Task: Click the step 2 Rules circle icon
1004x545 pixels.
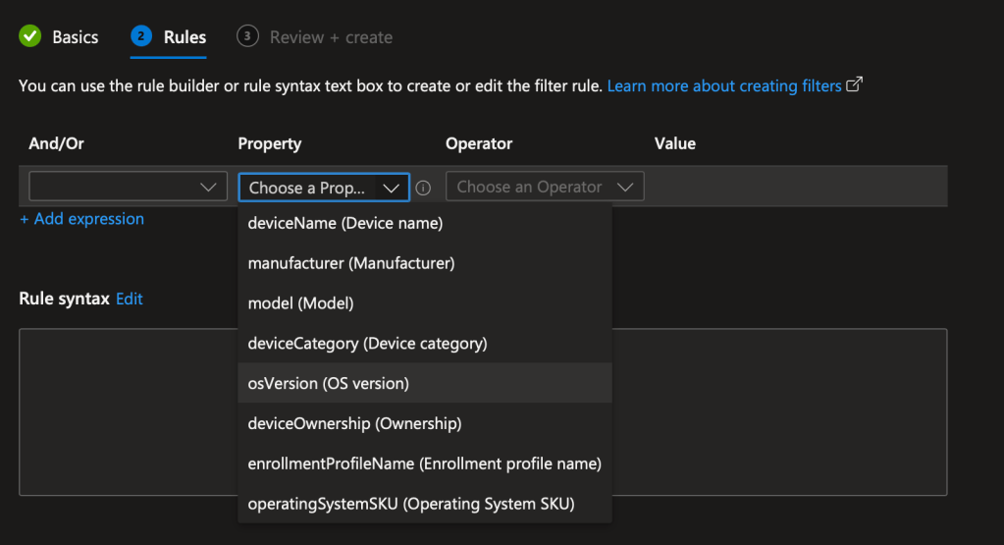Action: (141, 37)
